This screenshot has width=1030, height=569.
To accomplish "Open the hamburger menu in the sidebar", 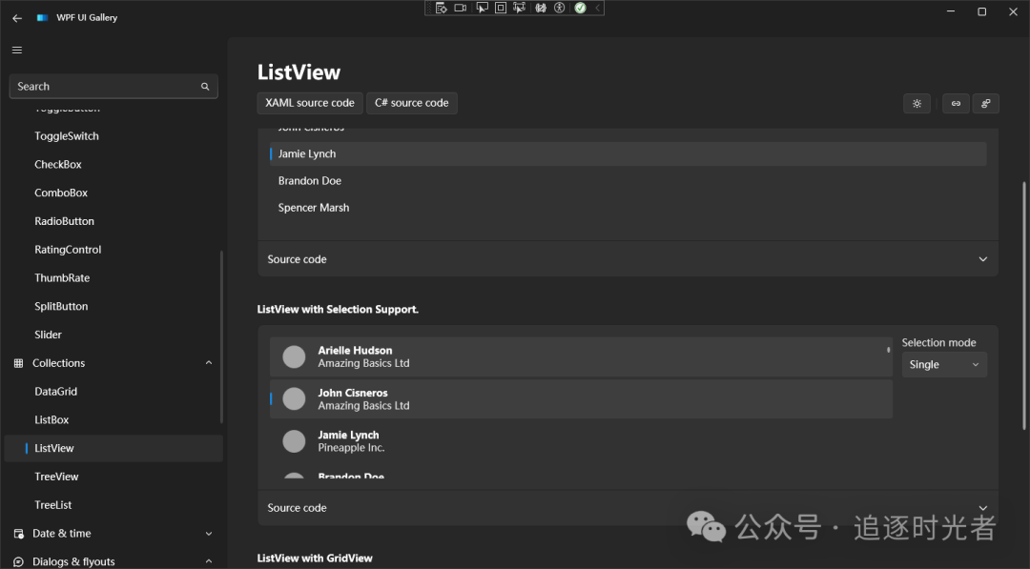I will (16, 50).
